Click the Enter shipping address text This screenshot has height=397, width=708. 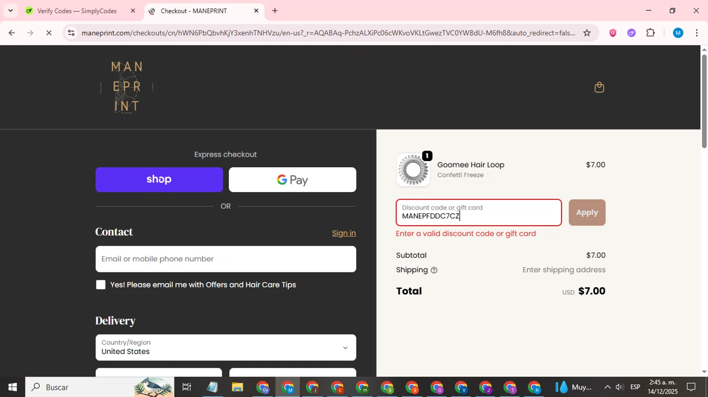[564, 270]
